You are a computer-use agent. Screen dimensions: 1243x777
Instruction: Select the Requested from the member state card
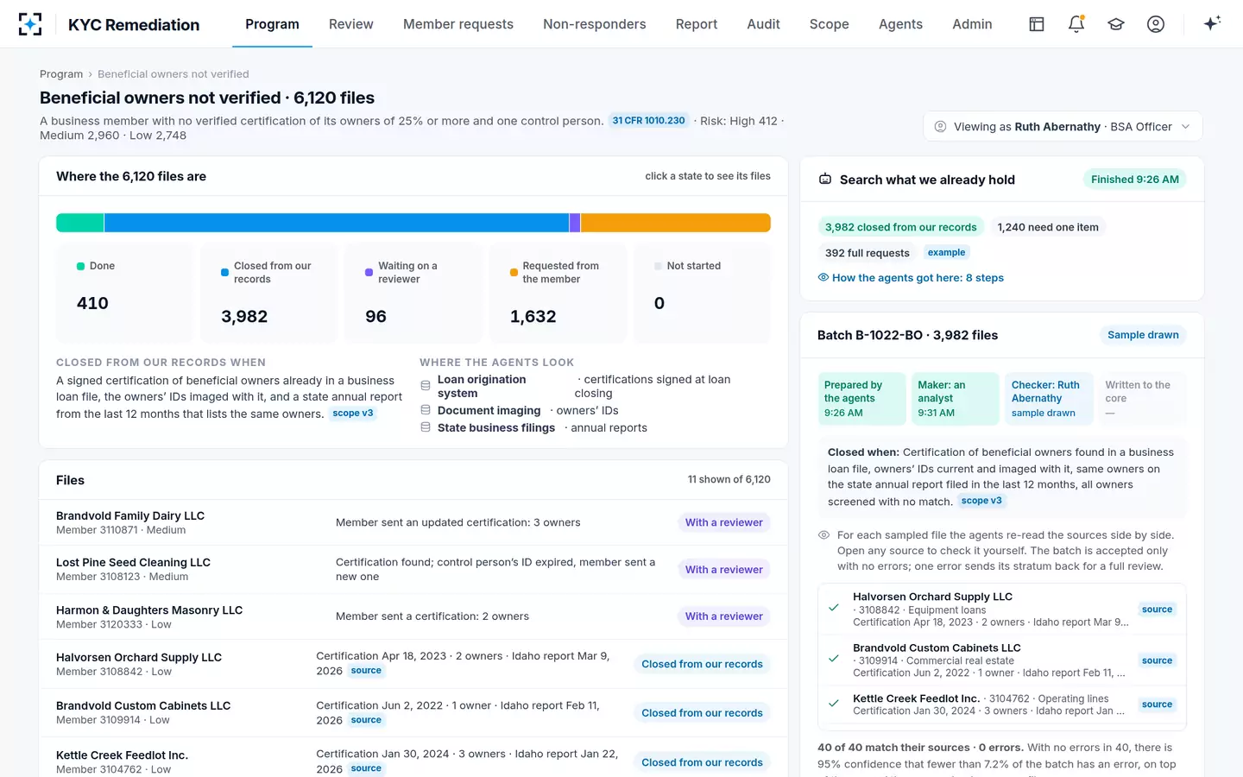pyautogui.click(x=558, y=294)
